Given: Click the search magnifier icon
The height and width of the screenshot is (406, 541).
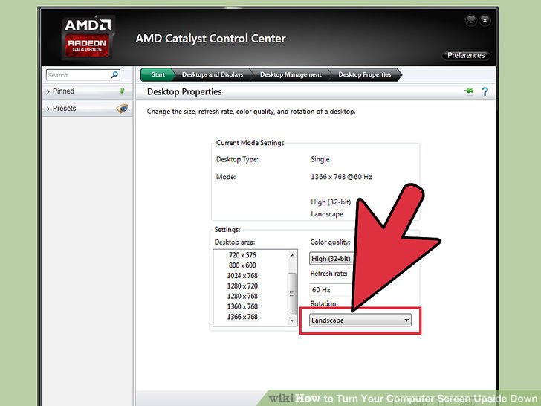Looking at the screenshot, I should 114,74.
